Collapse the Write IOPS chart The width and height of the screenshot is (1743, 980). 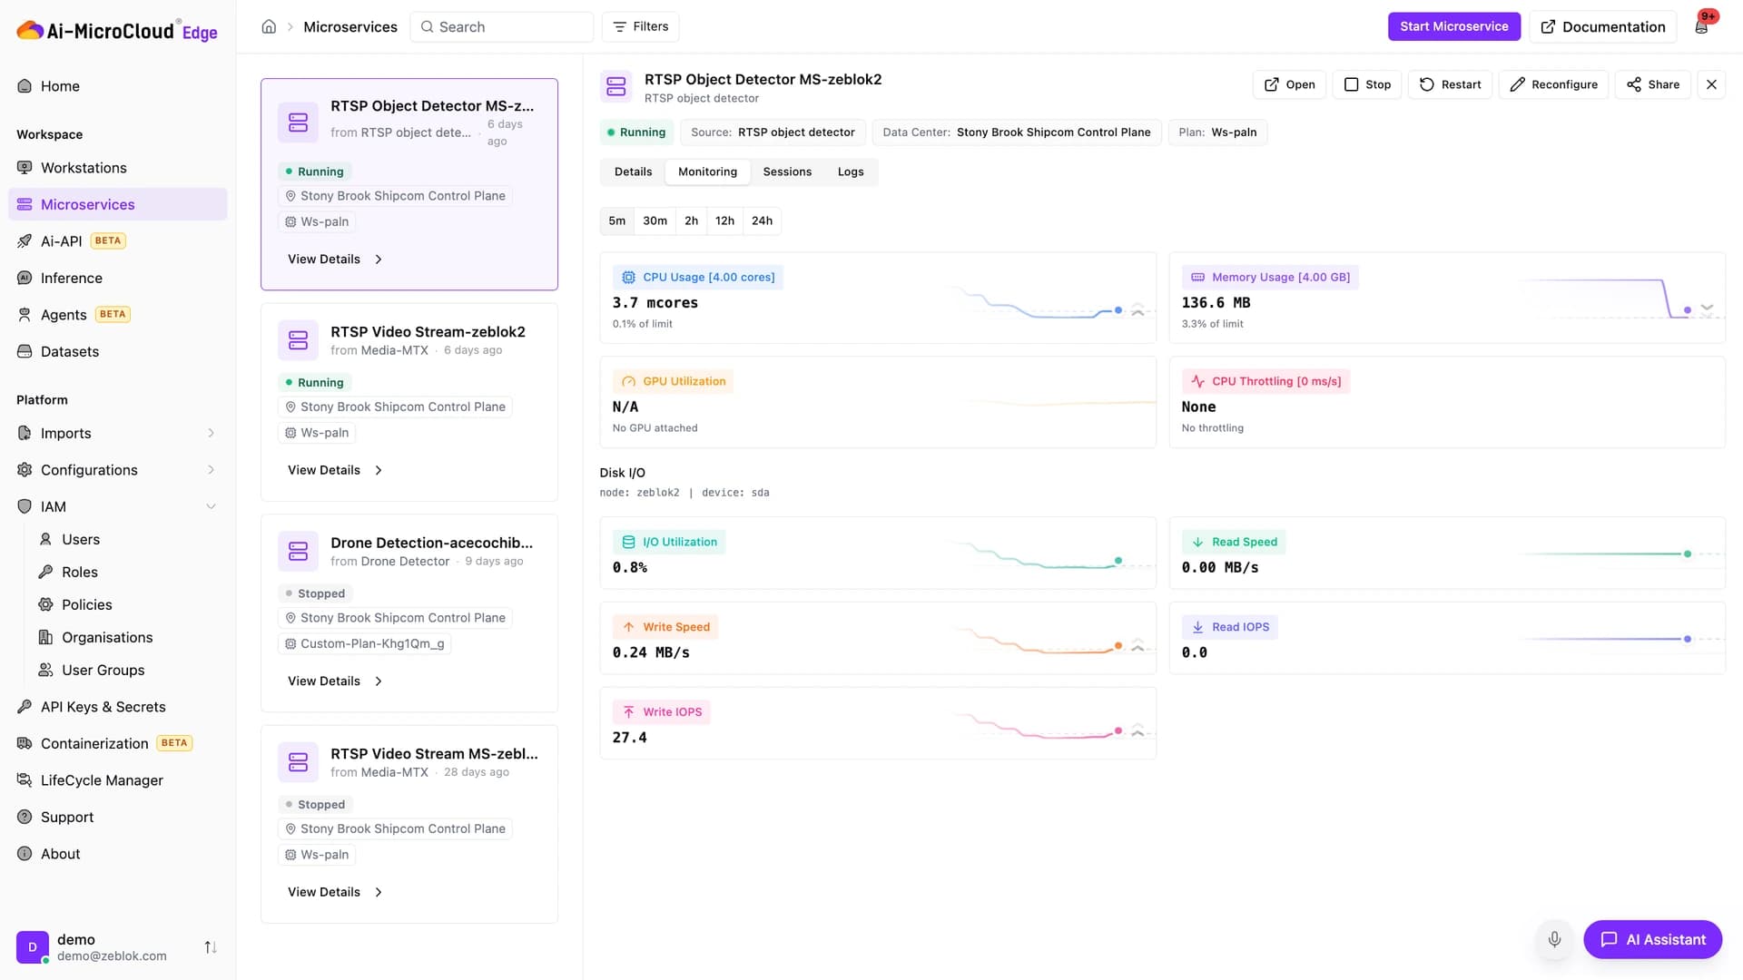[1137, 730]
